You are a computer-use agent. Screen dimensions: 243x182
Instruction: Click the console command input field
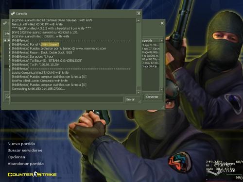pos(67,99)
